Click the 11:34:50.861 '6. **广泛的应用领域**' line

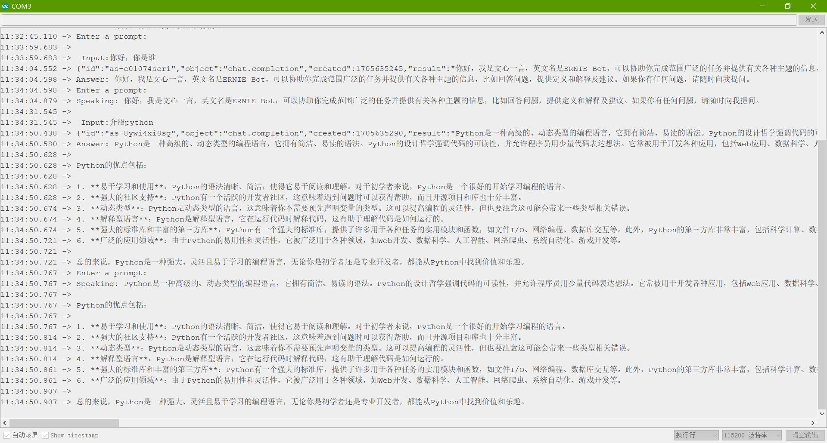point(312,381)
